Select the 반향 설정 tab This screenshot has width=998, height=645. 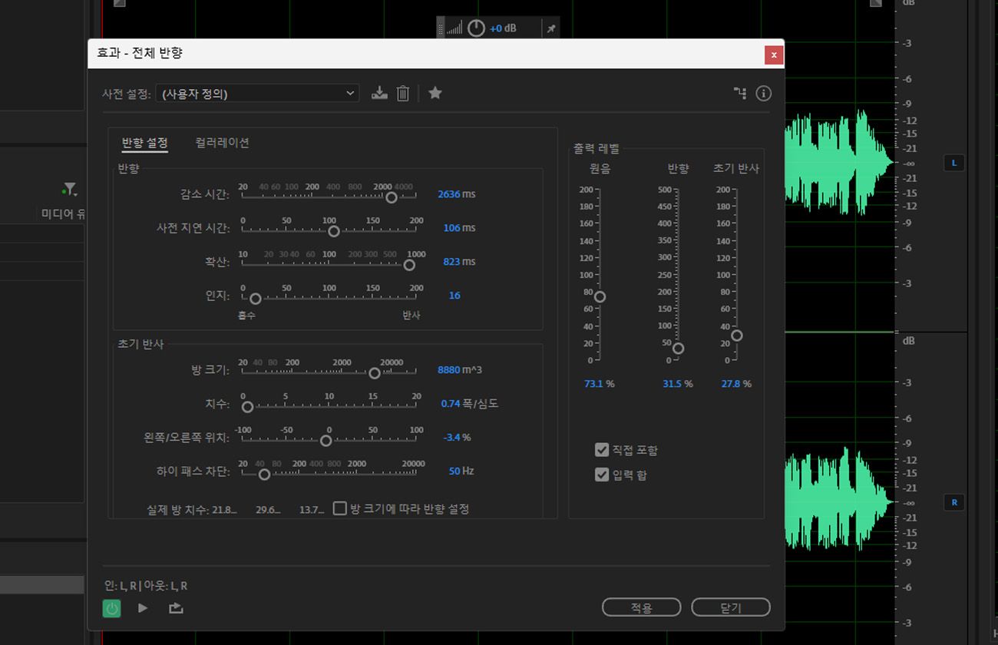tap(143, 142)
